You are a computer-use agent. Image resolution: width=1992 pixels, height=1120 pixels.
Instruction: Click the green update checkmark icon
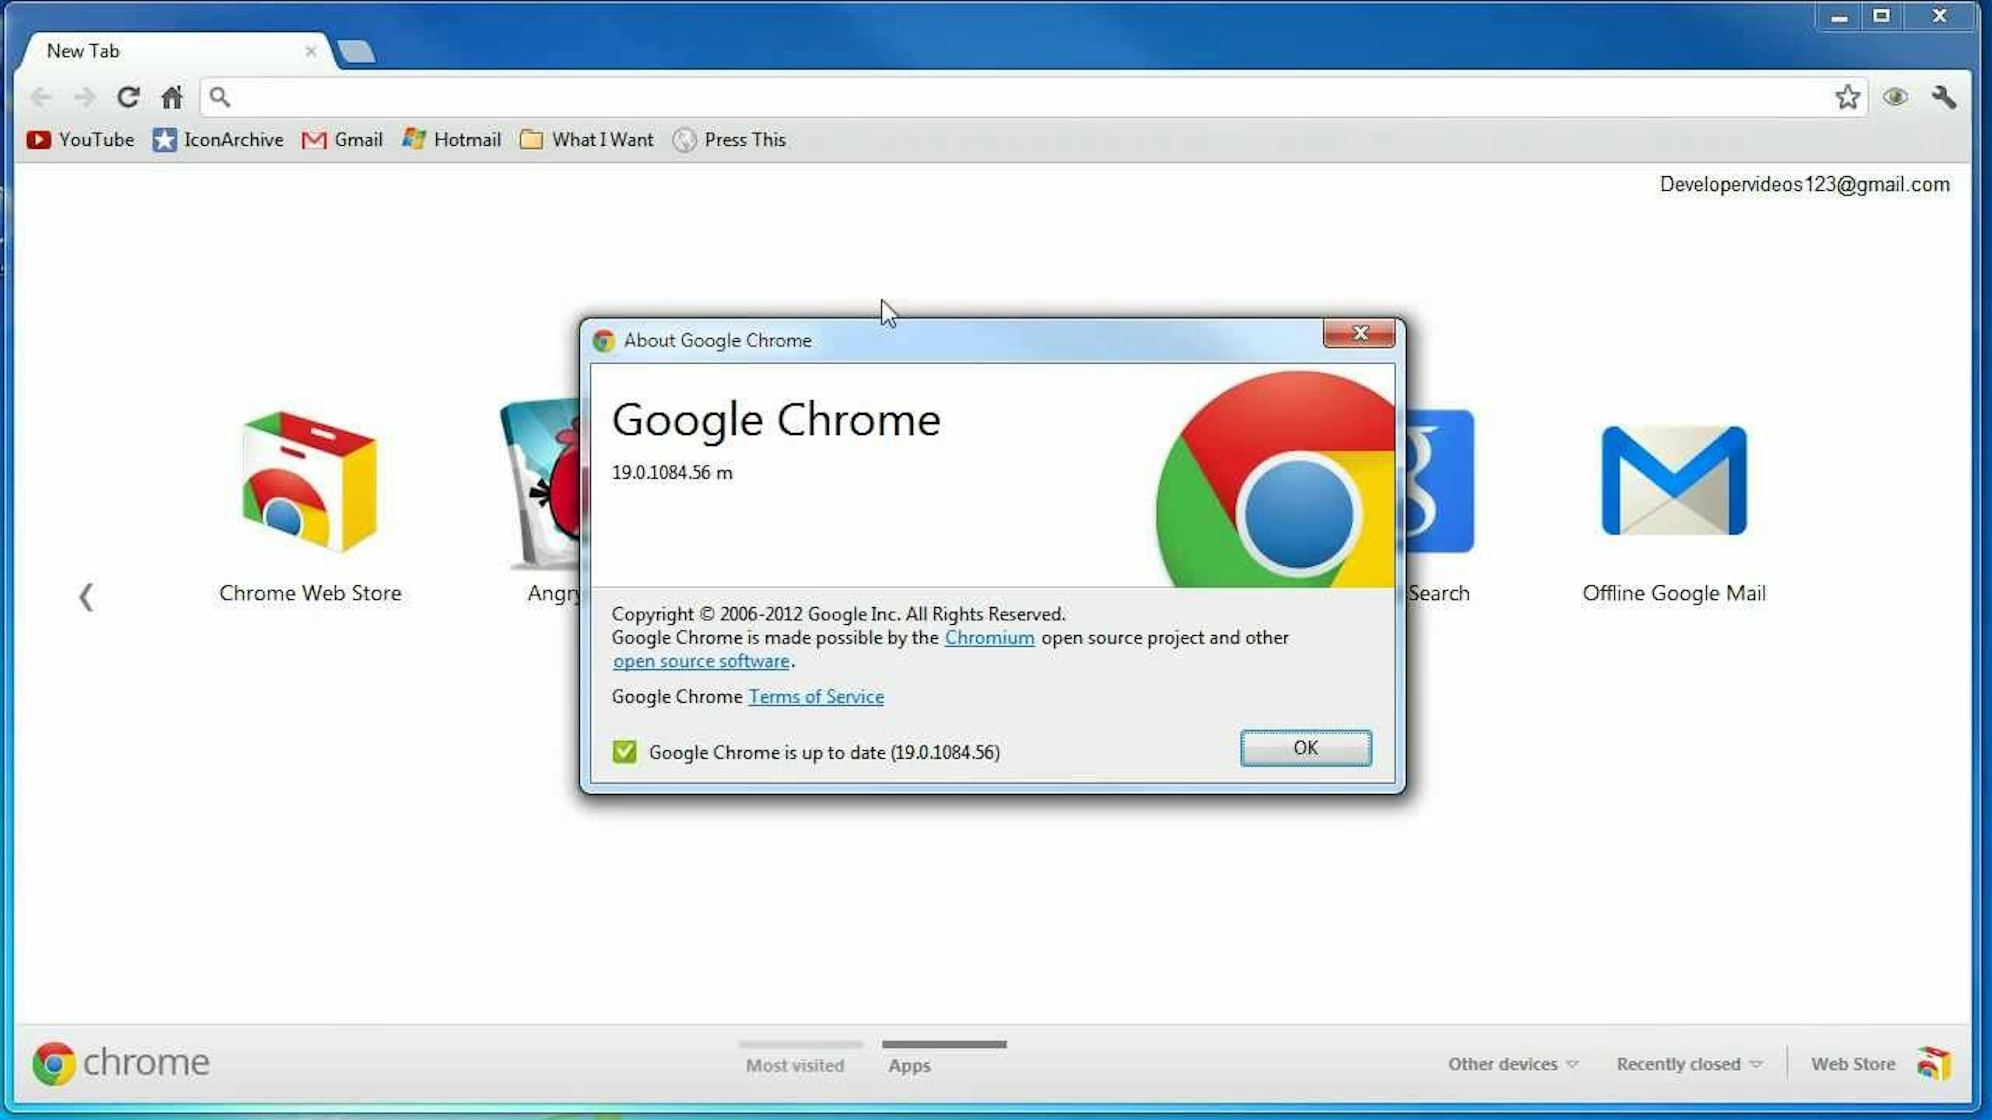625,751
